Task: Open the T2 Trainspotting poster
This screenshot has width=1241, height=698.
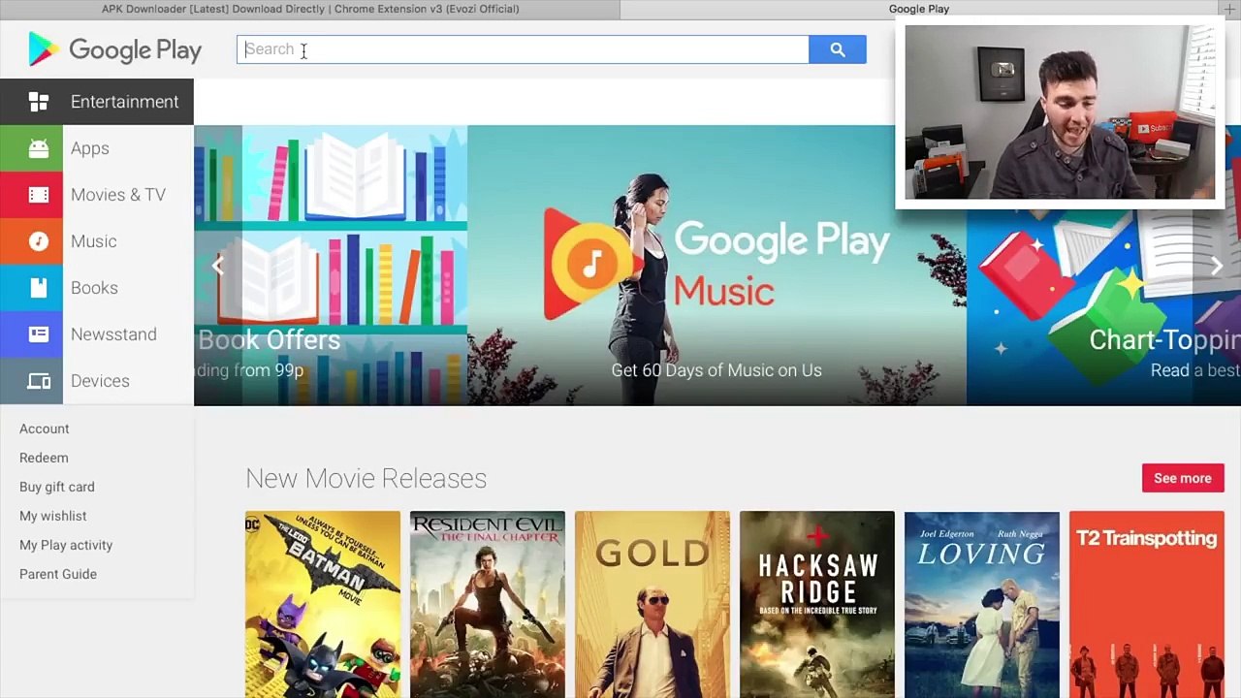Action: point(1147,604)
